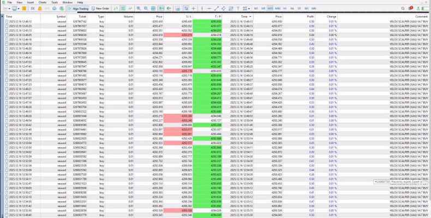Viewport: 431px width, 218px height.
Task: Open the Insert menu
Action: (x=31, y=2)
